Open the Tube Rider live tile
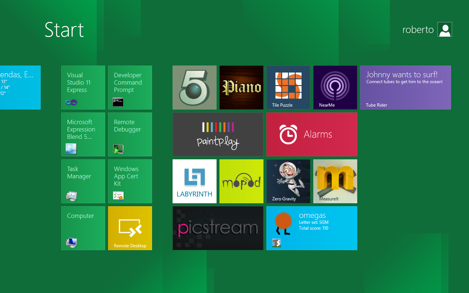 coord(406,88)
